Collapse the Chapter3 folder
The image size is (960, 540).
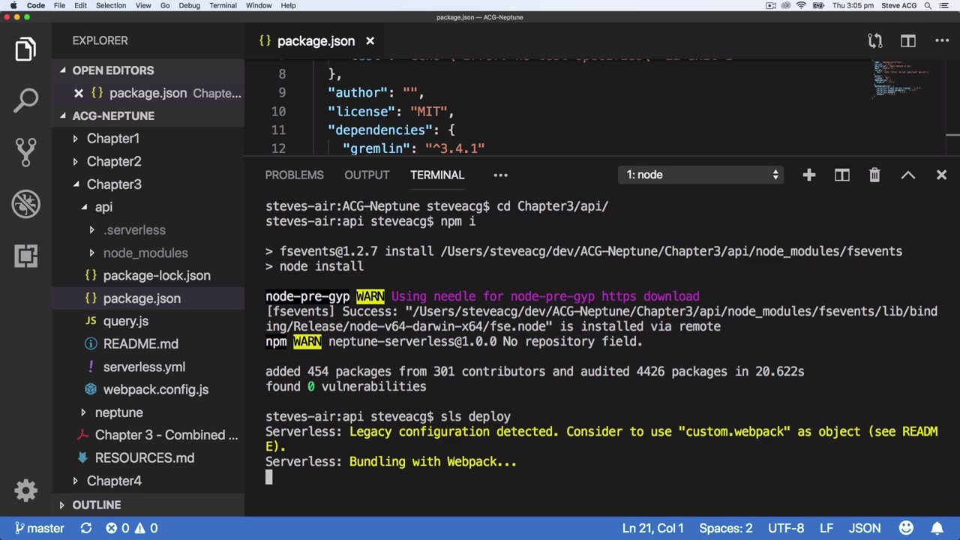(113, 184)
